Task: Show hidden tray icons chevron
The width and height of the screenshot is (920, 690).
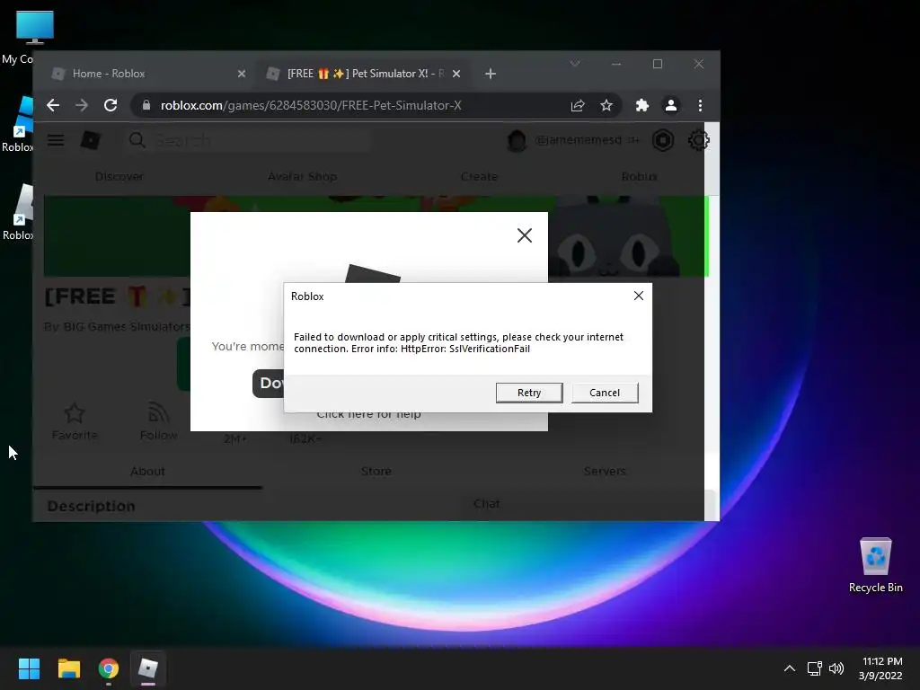Action: [790, 668]
